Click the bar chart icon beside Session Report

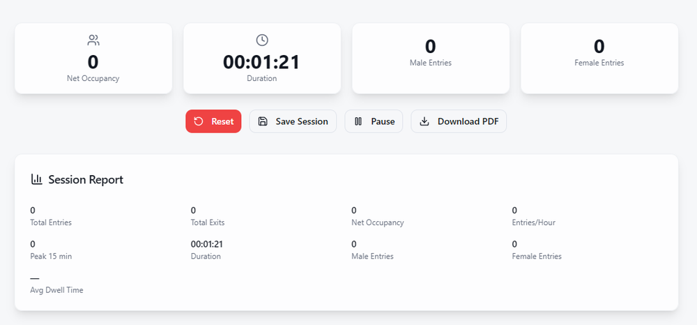pos(36,180)
